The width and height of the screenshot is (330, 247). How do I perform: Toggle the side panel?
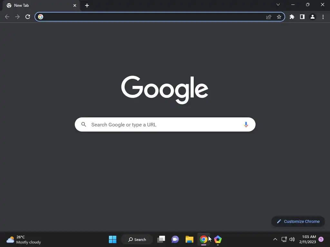coord(302,17)
